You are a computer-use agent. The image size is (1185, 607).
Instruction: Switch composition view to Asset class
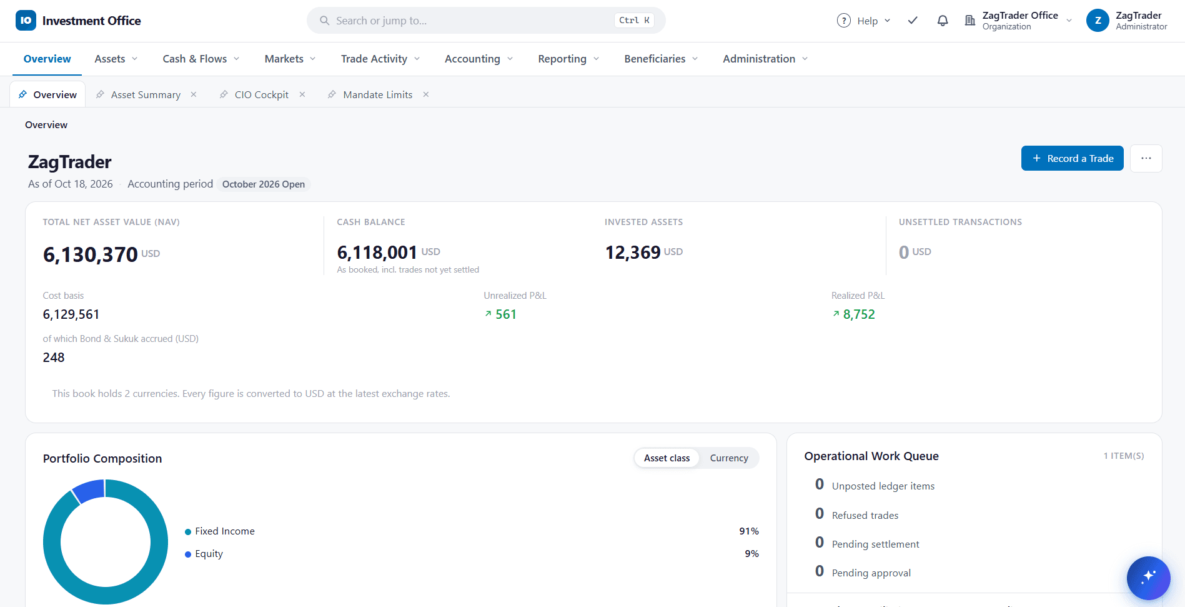(667, 458)
